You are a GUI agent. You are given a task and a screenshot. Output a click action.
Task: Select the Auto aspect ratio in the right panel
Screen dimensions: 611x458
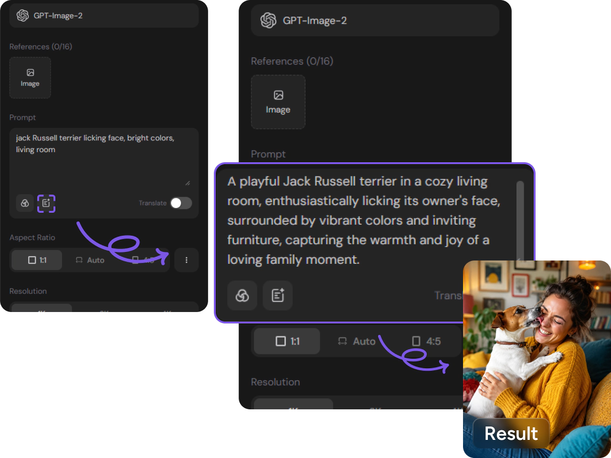(357, 341)
